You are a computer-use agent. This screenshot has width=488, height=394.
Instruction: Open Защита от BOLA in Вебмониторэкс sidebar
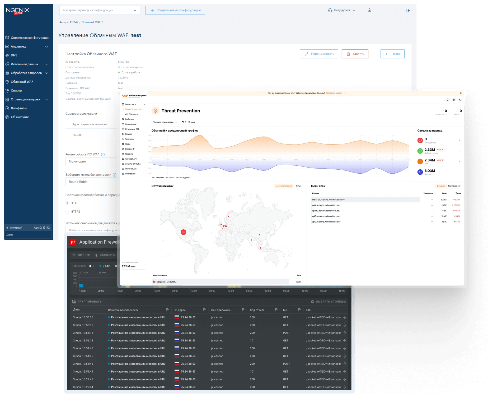pyautogui.click(x=131, y=164)
